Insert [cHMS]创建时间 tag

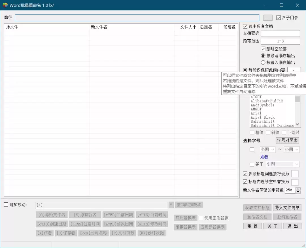coord(85,224)
